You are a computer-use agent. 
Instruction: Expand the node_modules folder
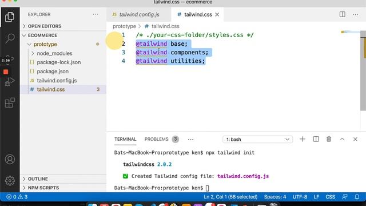tap(63, 53)
